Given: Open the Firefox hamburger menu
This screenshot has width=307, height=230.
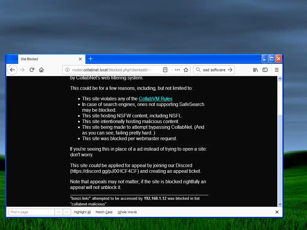Looking at the screenshot, I should coord(277,70).
